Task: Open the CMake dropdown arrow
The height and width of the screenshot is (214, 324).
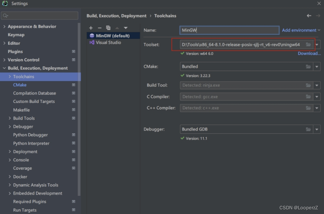Action: [317, 66]
